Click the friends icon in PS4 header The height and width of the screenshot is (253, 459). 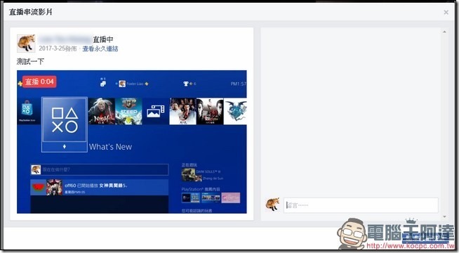(x=102, y=83)
